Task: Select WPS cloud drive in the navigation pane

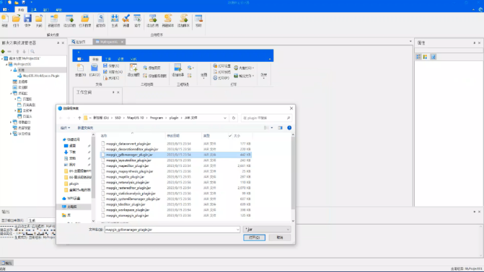Action: click(74, 199)
